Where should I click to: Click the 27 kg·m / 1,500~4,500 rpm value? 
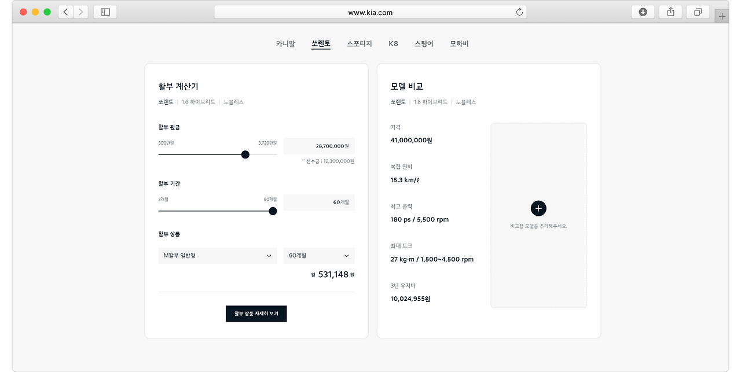click(x=432, y=259)
